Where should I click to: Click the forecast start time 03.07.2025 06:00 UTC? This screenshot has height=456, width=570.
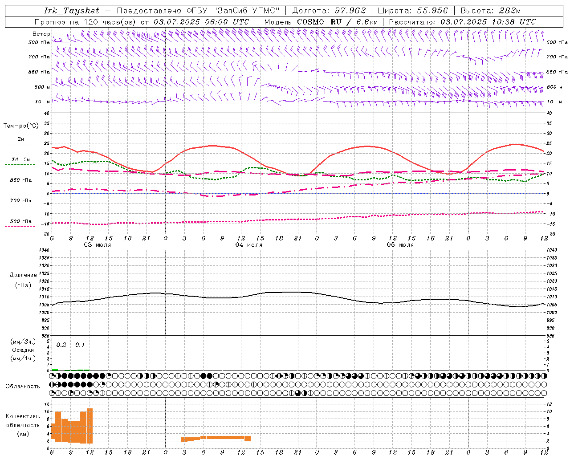tap(201, 22)
